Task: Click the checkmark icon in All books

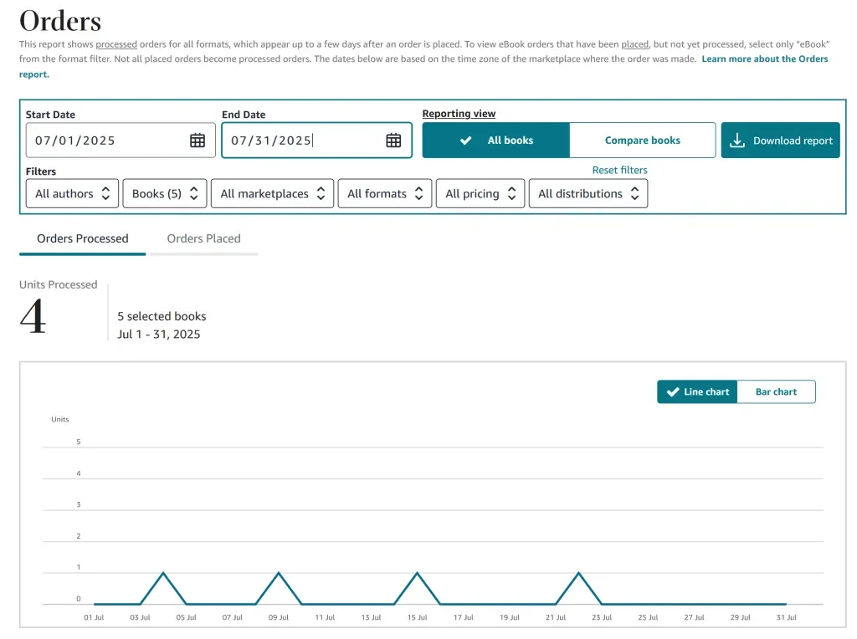Action: pyautogui.click(x=465, y=141)
